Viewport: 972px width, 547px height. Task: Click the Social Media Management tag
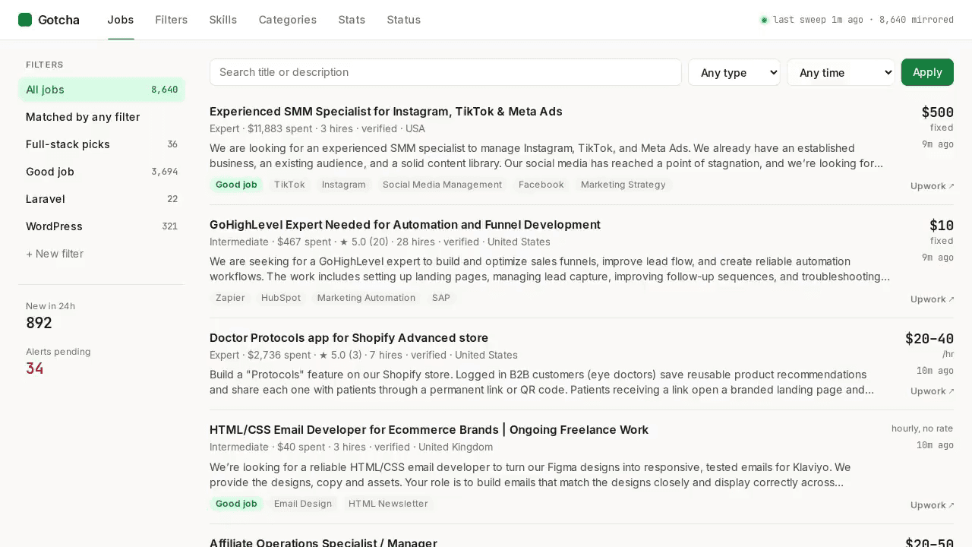pos(442,185)
